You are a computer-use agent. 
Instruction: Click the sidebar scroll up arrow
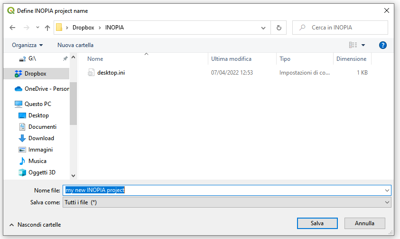point(73,57)
